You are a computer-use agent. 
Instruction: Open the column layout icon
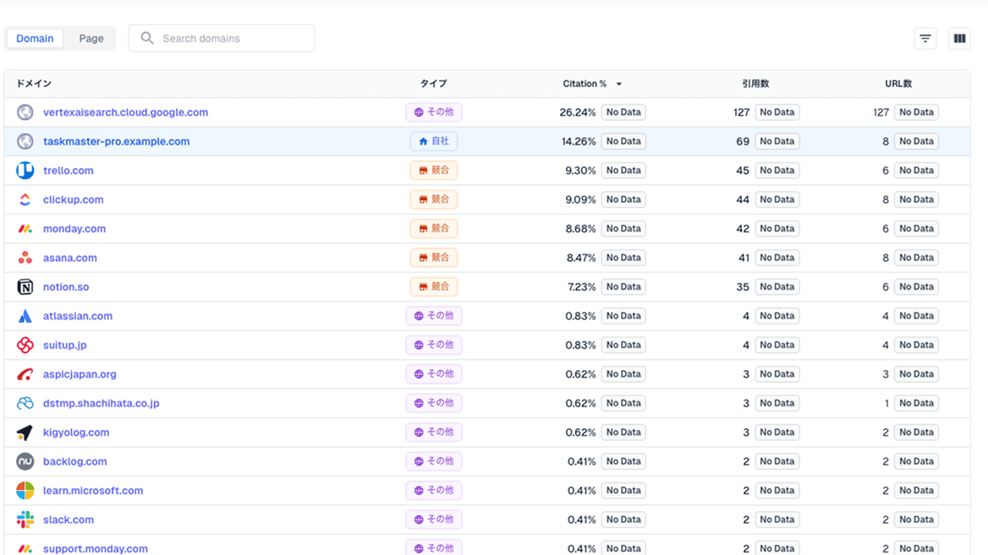tap(959, 38)
